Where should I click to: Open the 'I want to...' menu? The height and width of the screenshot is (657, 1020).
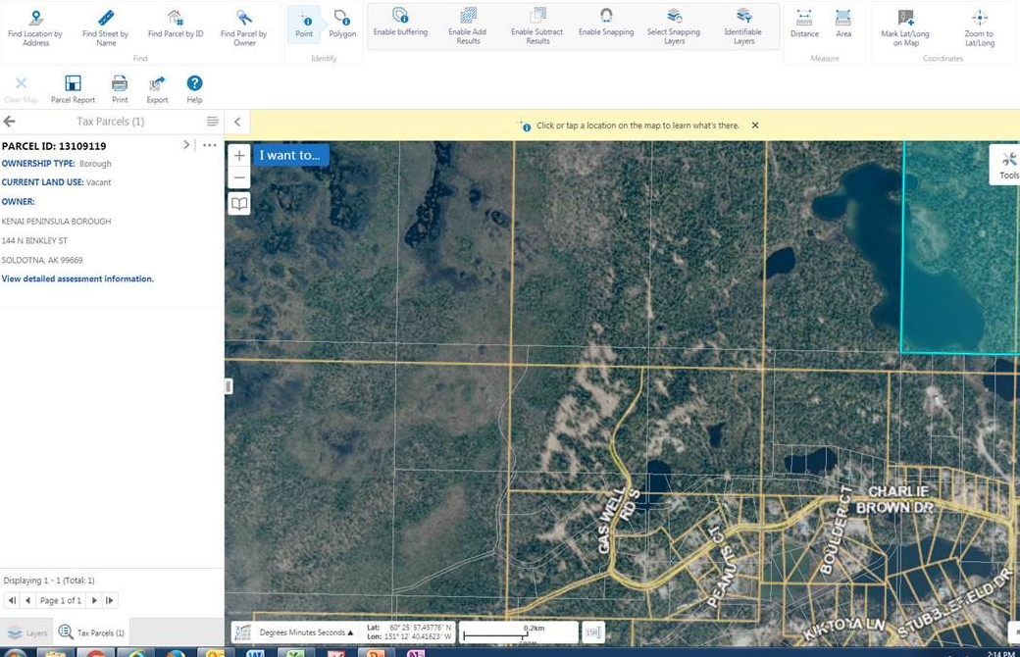click(290, 155)
